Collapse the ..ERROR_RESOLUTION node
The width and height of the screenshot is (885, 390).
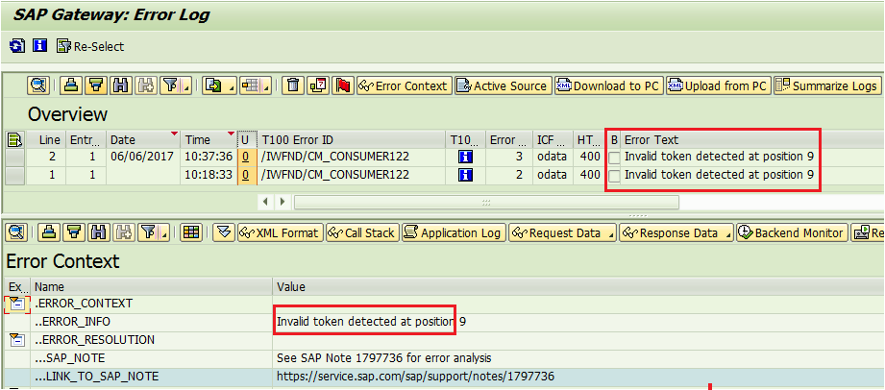point(17,340)
